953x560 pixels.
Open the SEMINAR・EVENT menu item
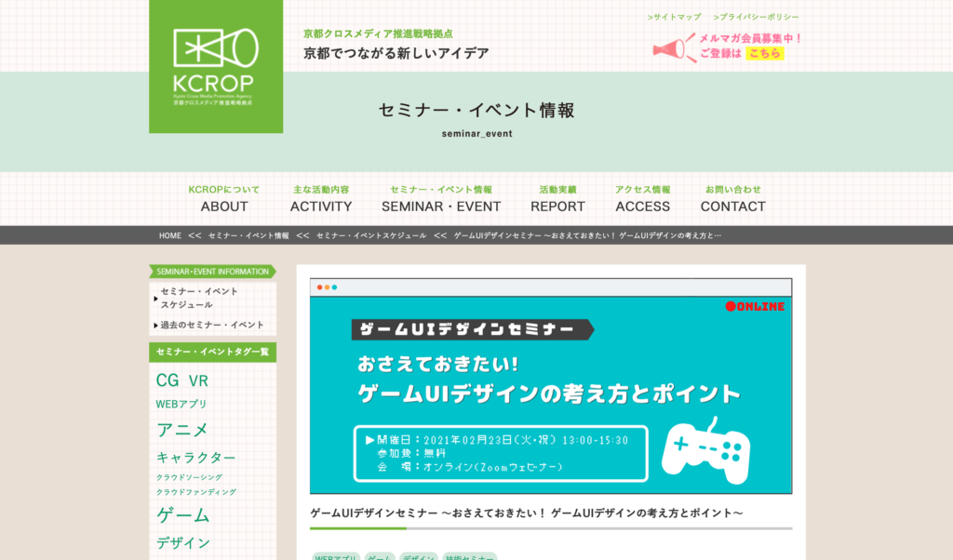[x=441, y=199]
